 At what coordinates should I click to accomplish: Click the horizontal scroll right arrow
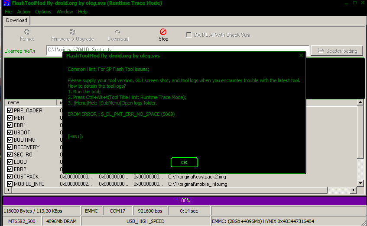(353, 190)
